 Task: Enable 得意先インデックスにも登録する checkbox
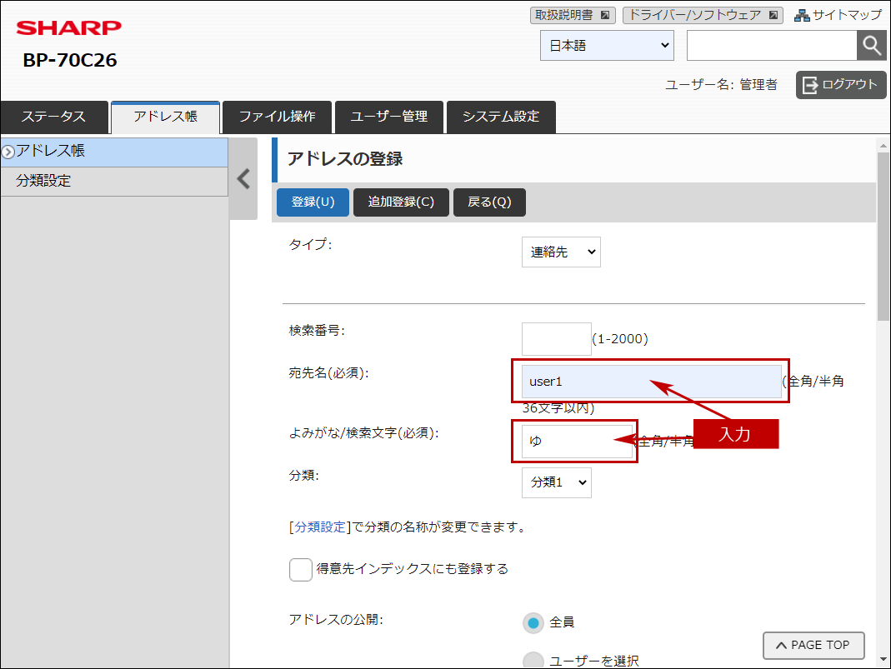(x=301, y=570)
